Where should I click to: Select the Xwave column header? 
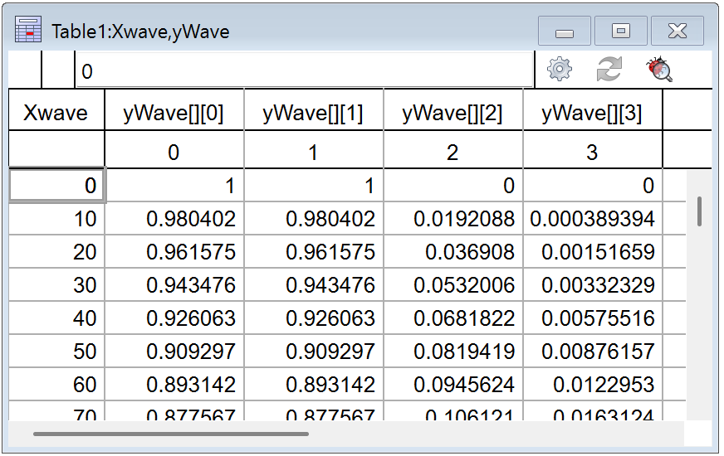tap(56, 114)
